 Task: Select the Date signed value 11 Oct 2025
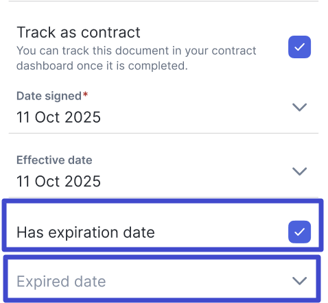coord(58,117)
